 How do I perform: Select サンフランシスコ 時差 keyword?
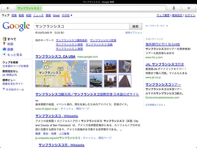click(x=69, y=44)
